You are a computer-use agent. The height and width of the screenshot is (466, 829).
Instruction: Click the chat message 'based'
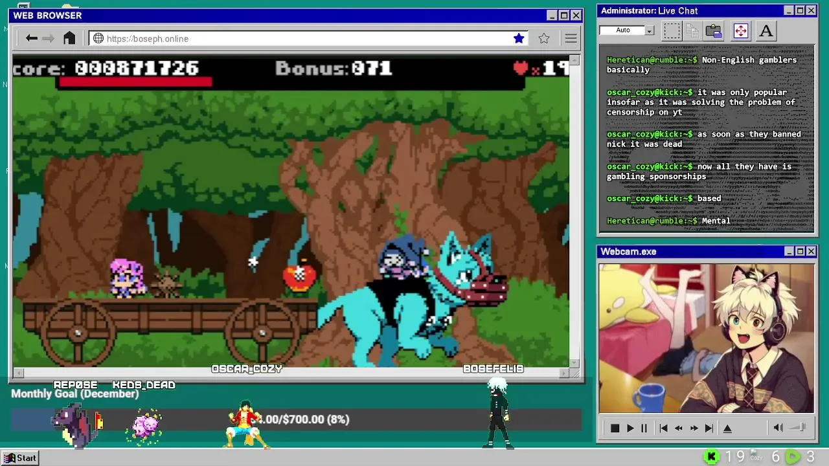[709, 199]
